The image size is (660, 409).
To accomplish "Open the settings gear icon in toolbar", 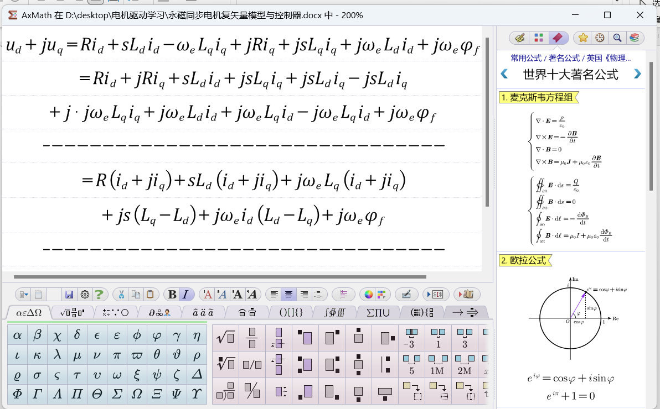I will click(x=85, y=295).
